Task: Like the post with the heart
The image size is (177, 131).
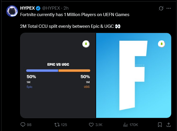Action: pos(91,125)
